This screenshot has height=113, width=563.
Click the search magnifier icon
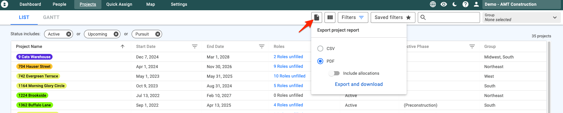(x=423, y=17)
